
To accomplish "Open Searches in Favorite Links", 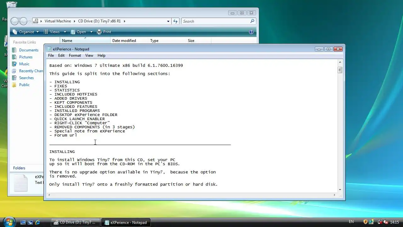I will [26, 78].
